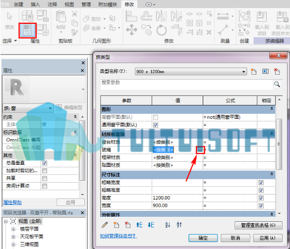290x249 pixels.
Task: Toggle 高窗平面(默认) checkbox
Action: 156,117
